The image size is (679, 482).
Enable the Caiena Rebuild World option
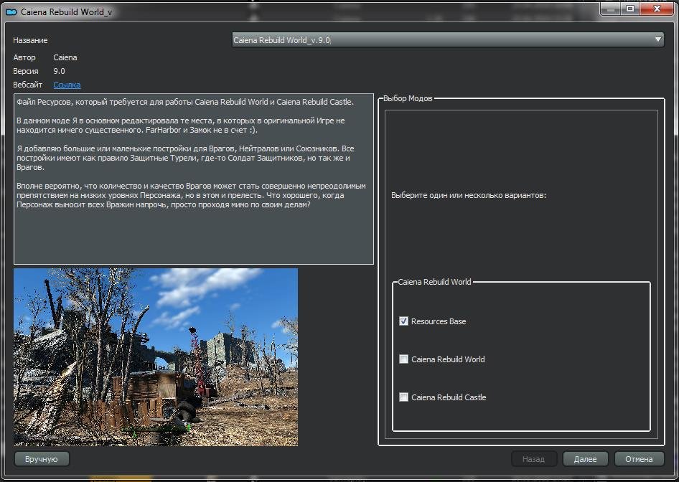403,359
